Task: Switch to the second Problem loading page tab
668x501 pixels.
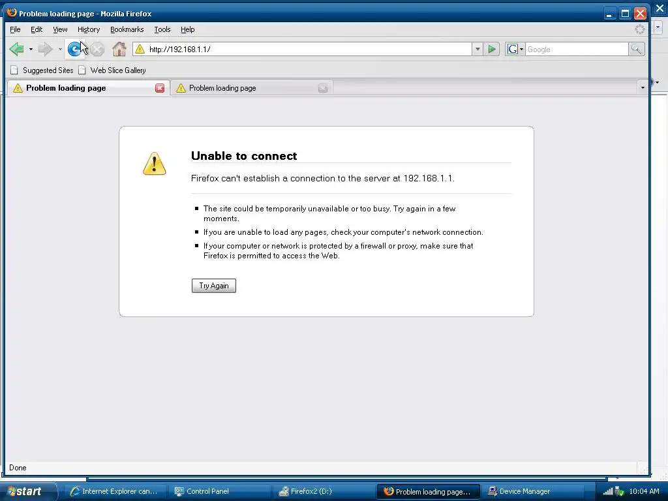Action: [x=252, y=88]
